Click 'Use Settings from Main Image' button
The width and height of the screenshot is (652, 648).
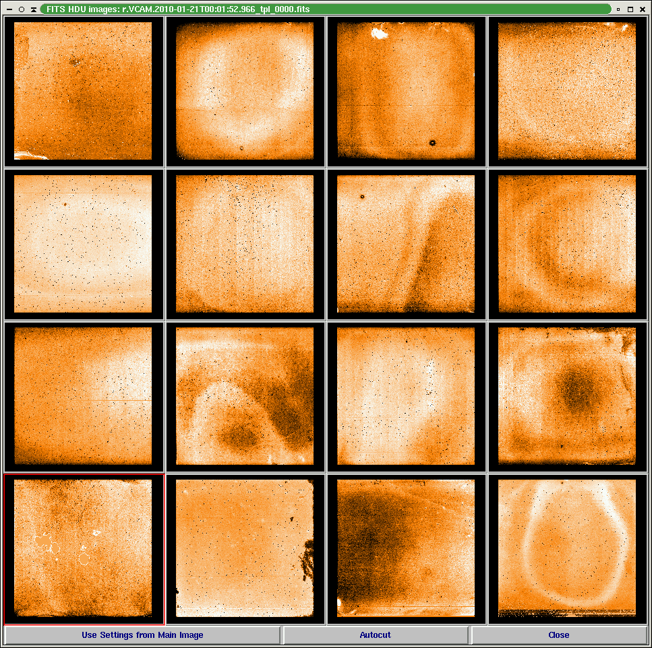click(x=142, y=635)
